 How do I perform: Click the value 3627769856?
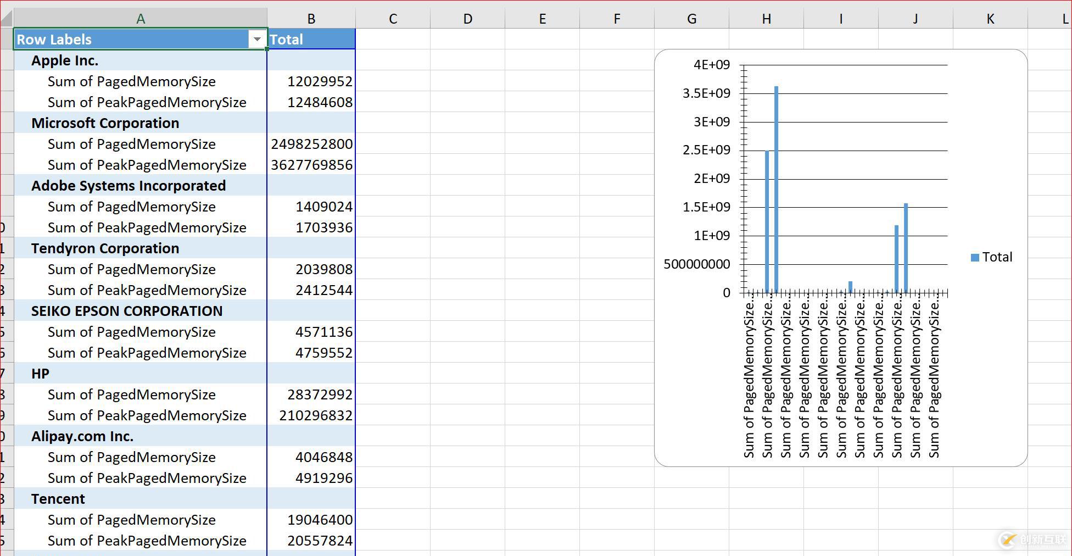(312, 165)
